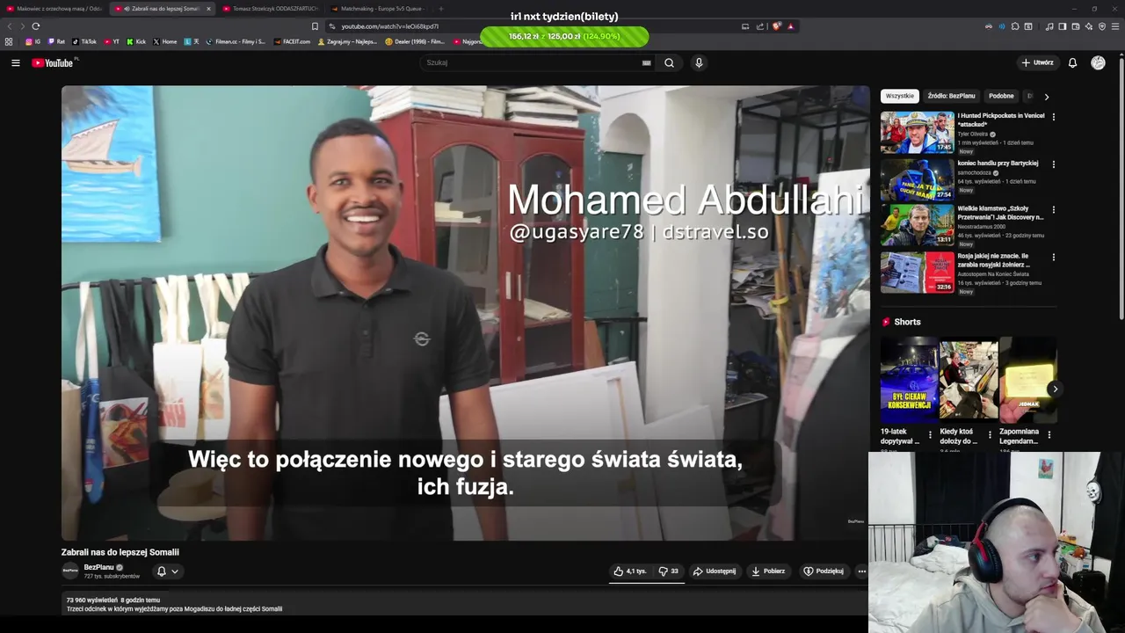Open the on-screen keyboard icon in the search box
The image size is (1125, 633).
[647, 62]
